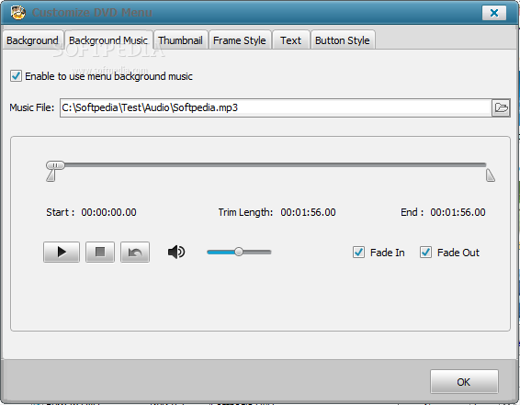Confirm settings with the OK button

pos(464,382)
